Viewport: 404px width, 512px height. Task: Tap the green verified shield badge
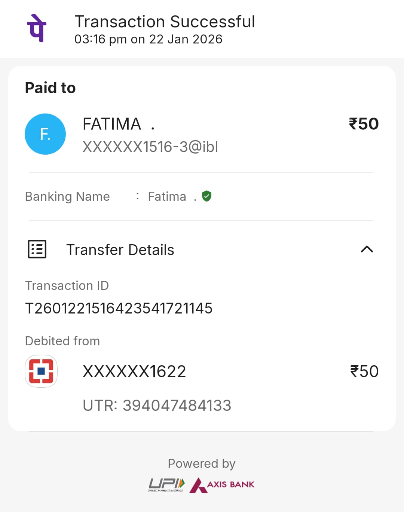click(x=206, y=196)
